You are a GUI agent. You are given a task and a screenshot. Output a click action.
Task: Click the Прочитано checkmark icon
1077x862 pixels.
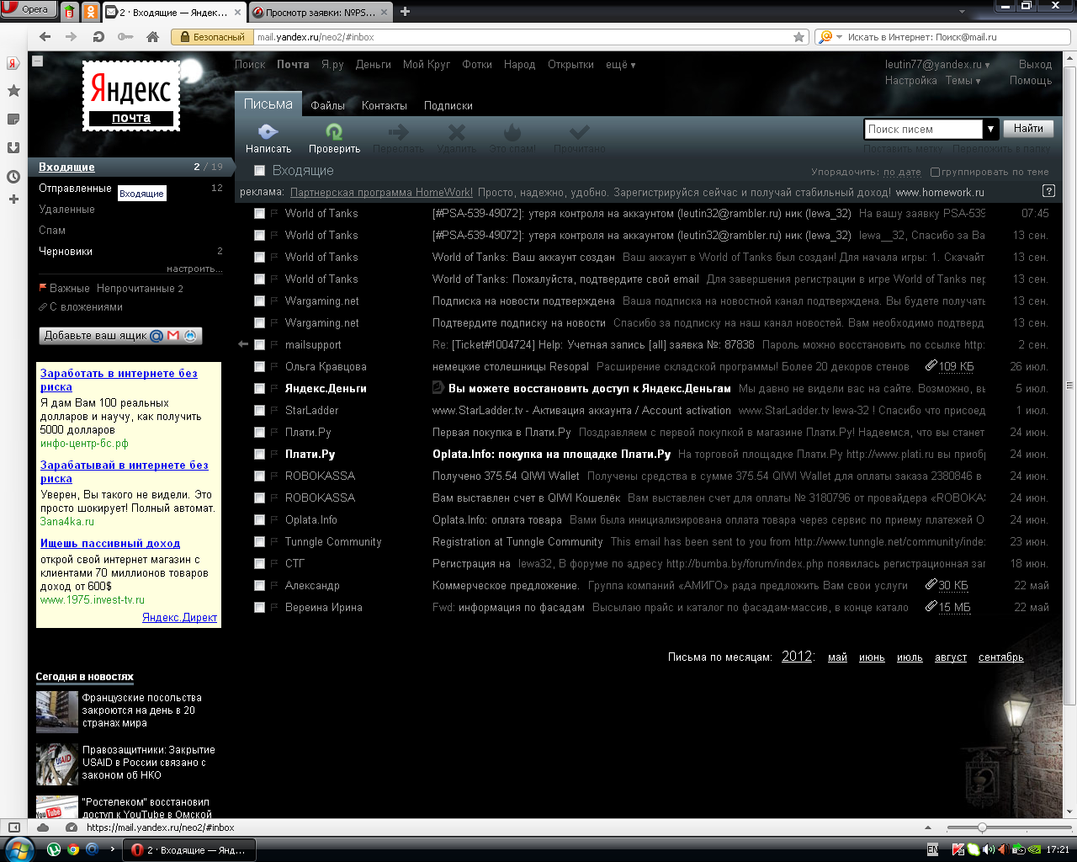point(579,132)
